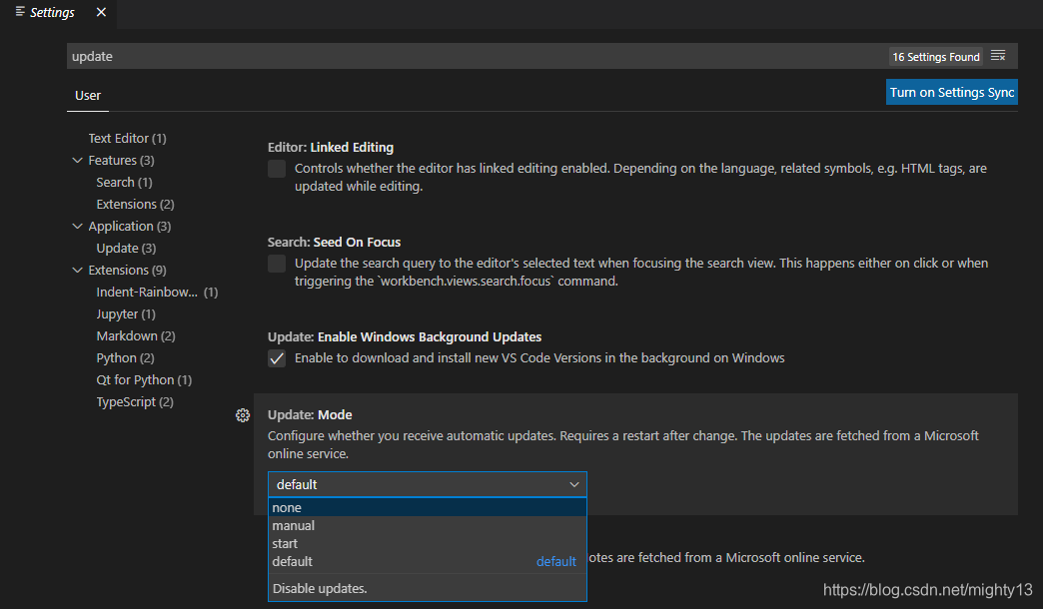Focus the settings search box
Viewport: 1043px width, 609px height.
point(478,57)
